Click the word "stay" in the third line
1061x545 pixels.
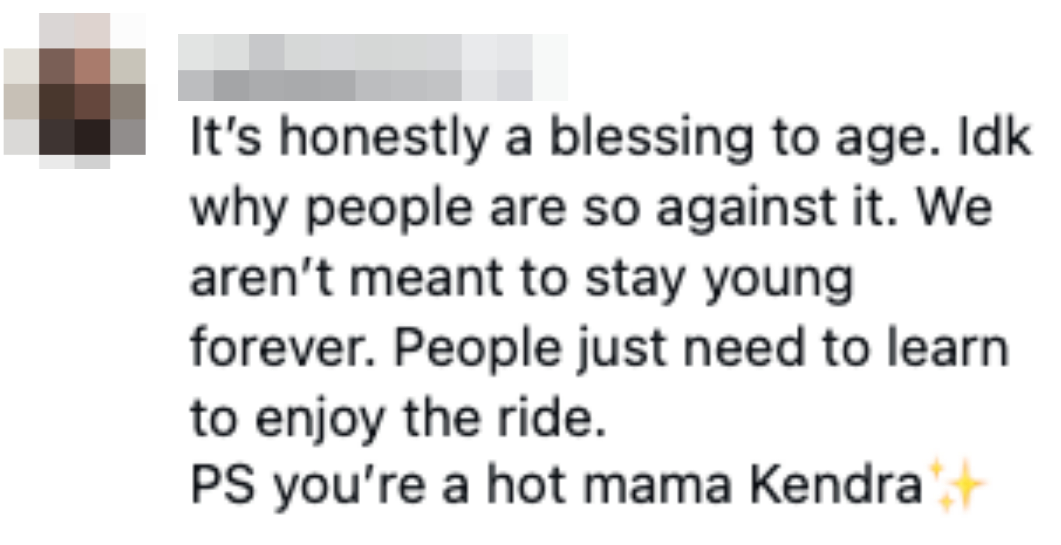(634, 280)
